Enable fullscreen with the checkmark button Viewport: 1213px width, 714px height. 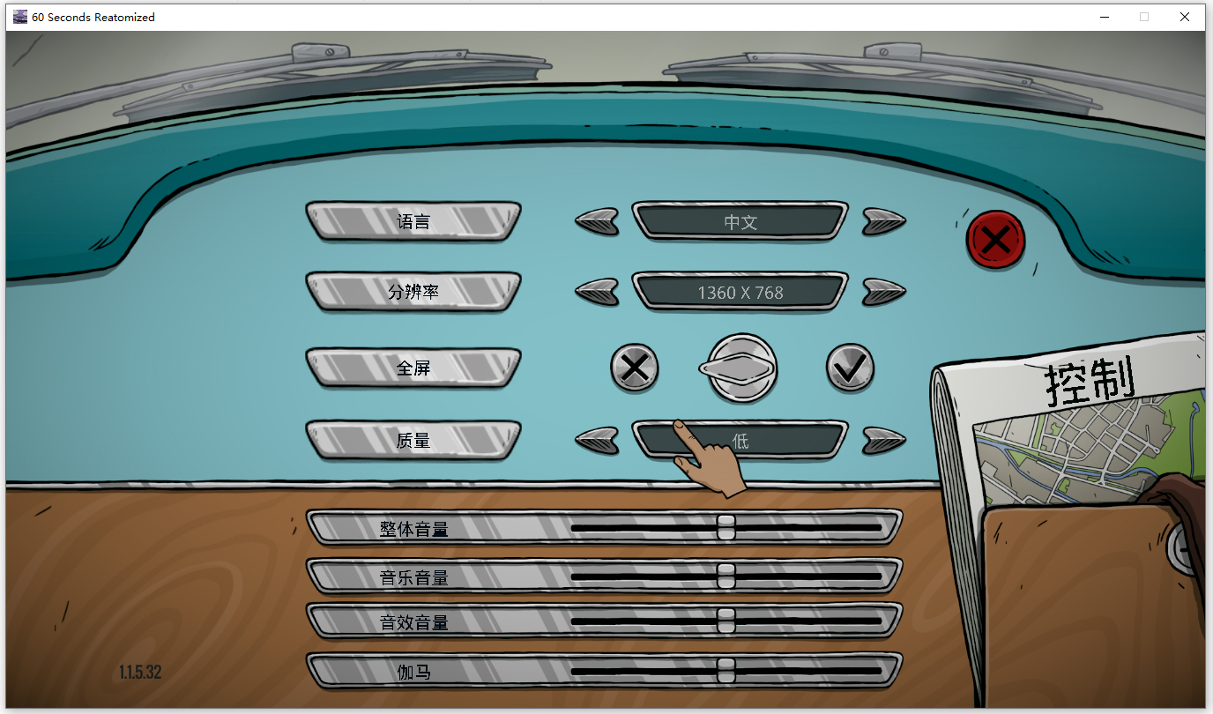850,368
